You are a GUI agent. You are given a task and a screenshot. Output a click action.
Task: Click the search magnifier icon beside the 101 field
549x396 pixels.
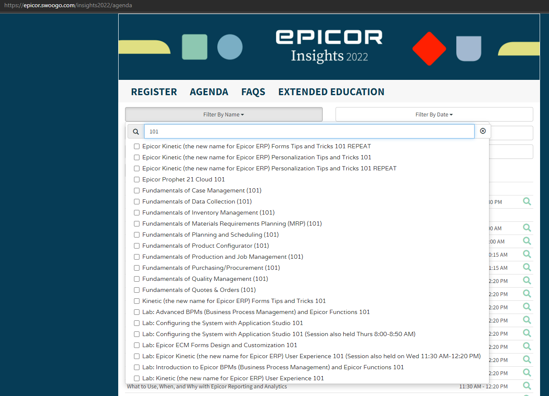point(136,132)
